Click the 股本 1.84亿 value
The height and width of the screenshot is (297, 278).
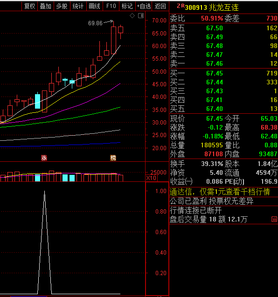click(x=267, y=164)
